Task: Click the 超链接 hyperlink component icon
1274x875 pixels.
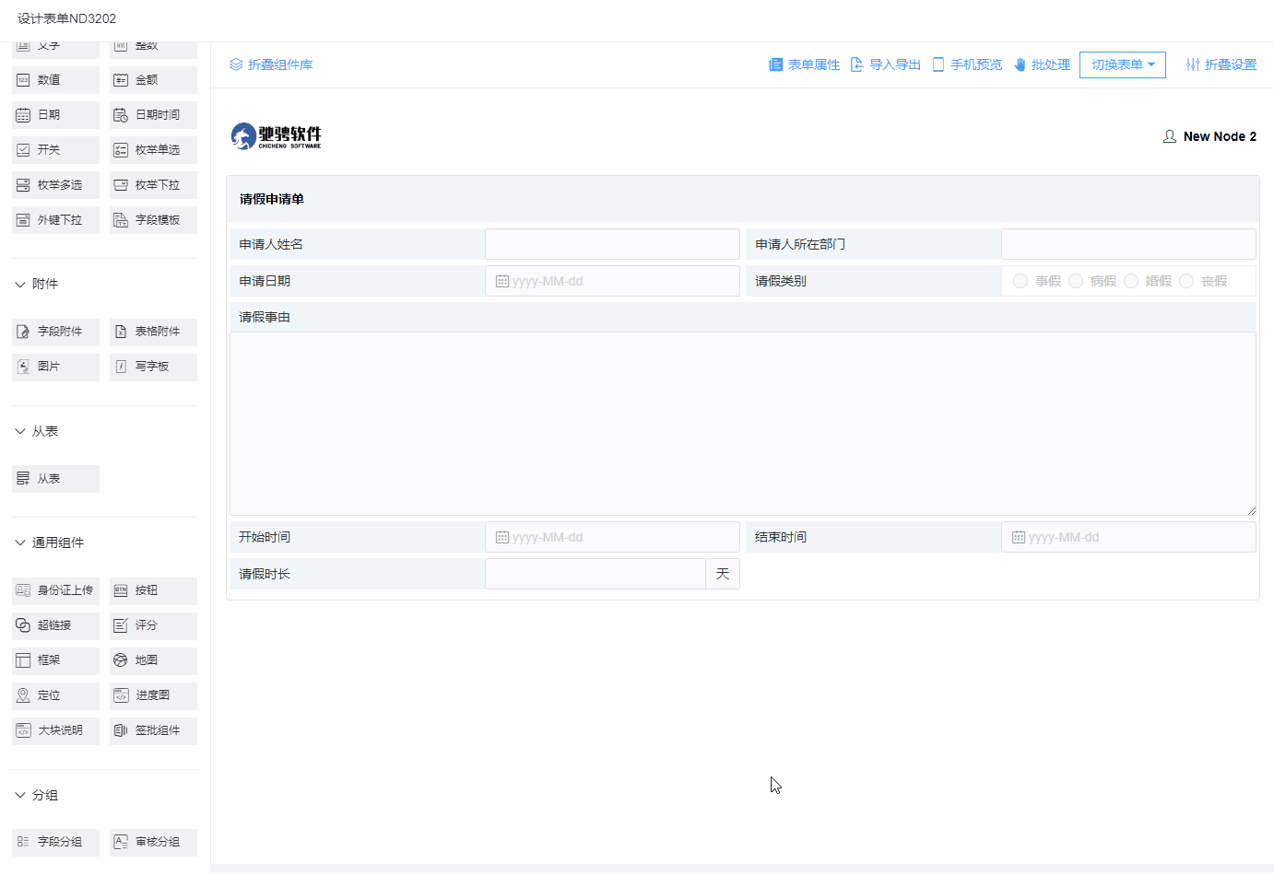Action: 23,625
